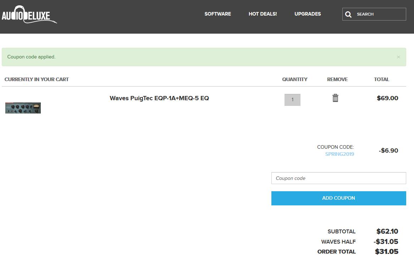414x267 pixels.
Task: Click the $62.10 subtotal amount
Action: (387, 232)
